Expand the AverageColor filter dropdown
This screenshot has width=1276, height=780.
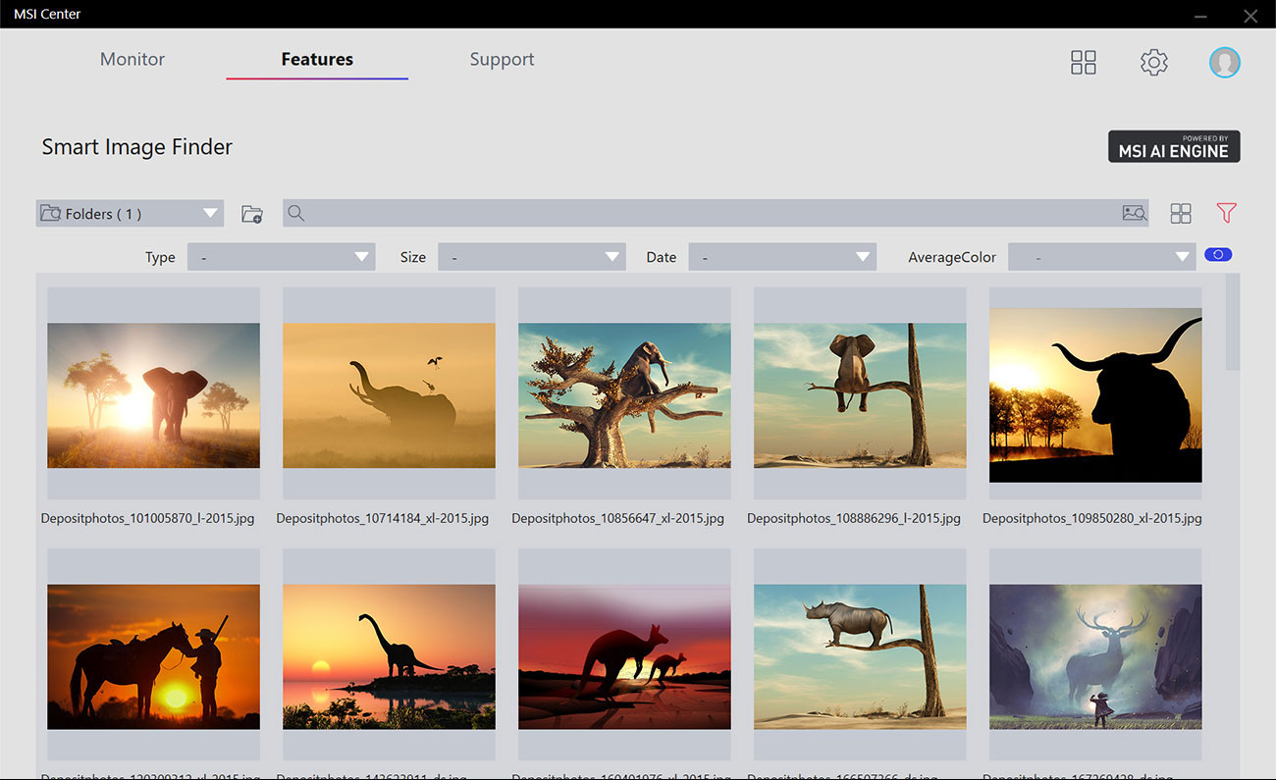point(1101,257)
